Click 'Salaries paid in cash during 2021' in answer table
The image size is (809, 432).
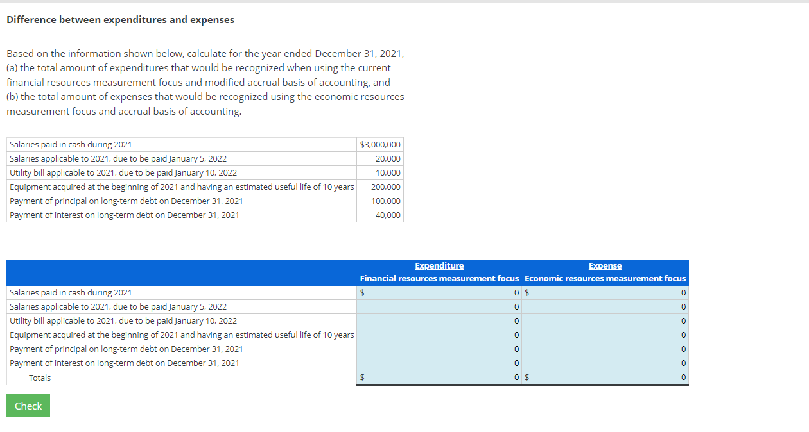point(71,293)
